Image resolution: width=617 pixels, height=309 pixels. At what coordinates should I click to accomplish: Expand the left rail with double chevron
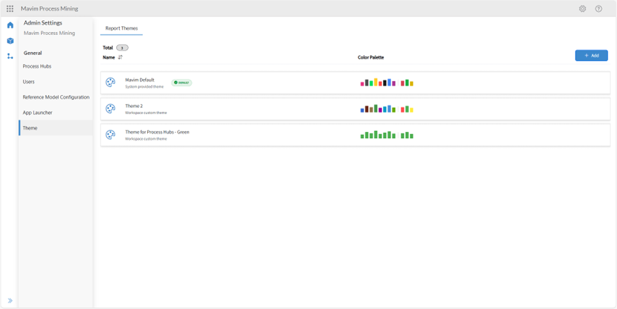(x=10, y=300)
